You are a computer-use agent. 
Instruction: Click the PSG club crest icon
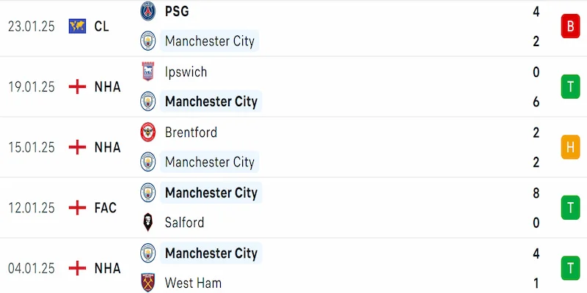click(x=149, y=12)
